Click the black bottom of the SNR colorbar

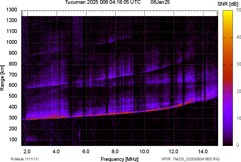228,144
